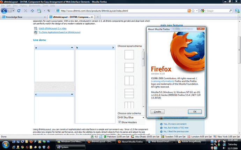This screenshot has height=150, width=241.
Task: Open the Licensing information link
Action: [x=162, y=81]
